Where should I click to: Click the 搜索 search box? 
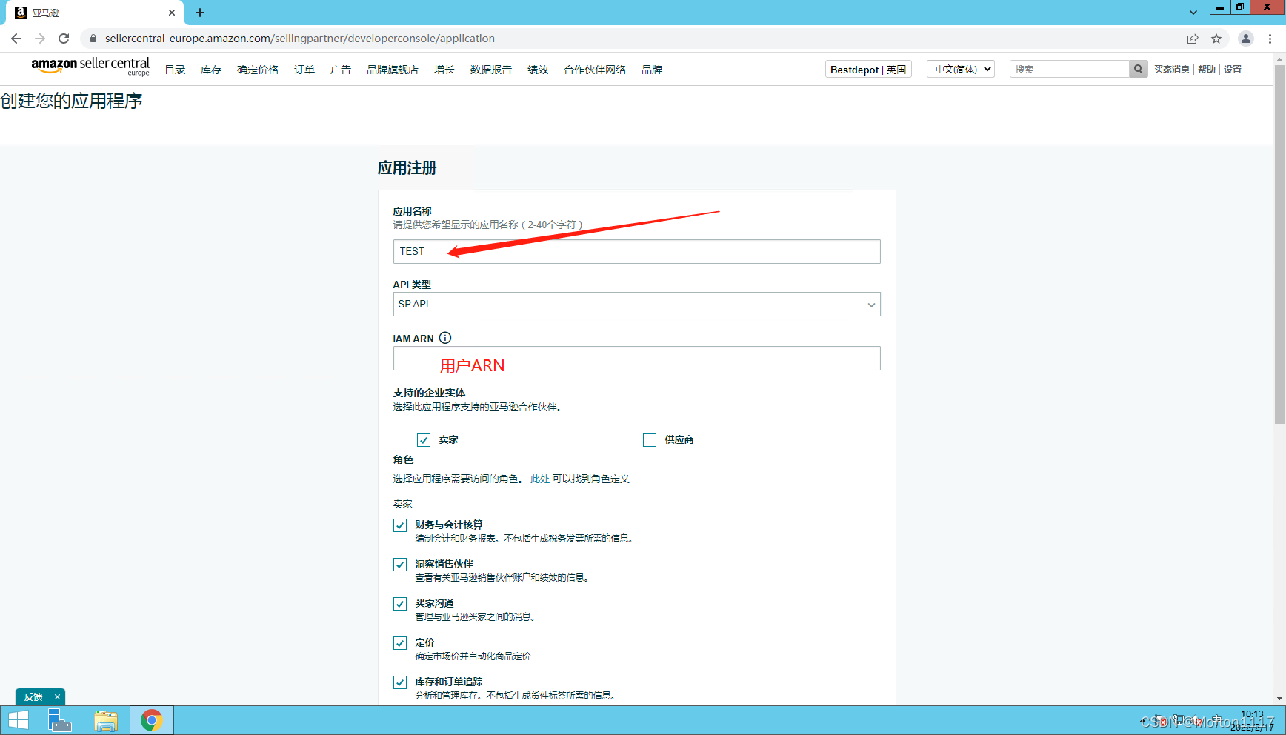pyautogui.click(x=1070, y=69)
